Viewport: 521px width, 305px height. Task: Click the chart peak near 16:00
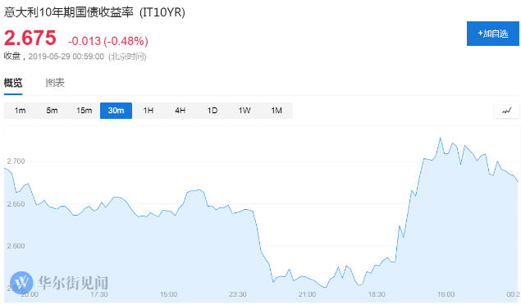click(441, 138)
